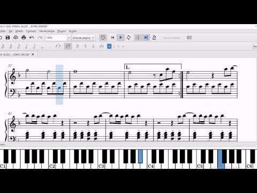Viewport: 257px width, 193px height.
Task: Select voice 2 button
Action: [114, 47]
